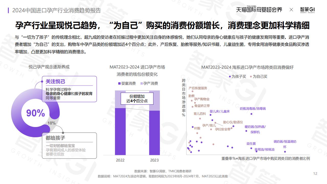Click the 2023 bar in the share chart
This screenshot has width=327, height=184.
154,123
